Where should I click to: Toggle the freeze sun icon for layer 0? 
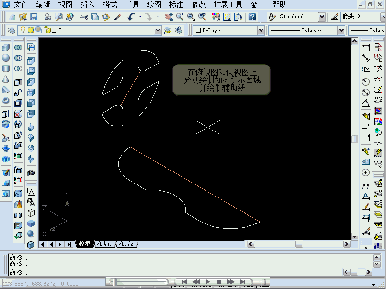tap(30, 30)
